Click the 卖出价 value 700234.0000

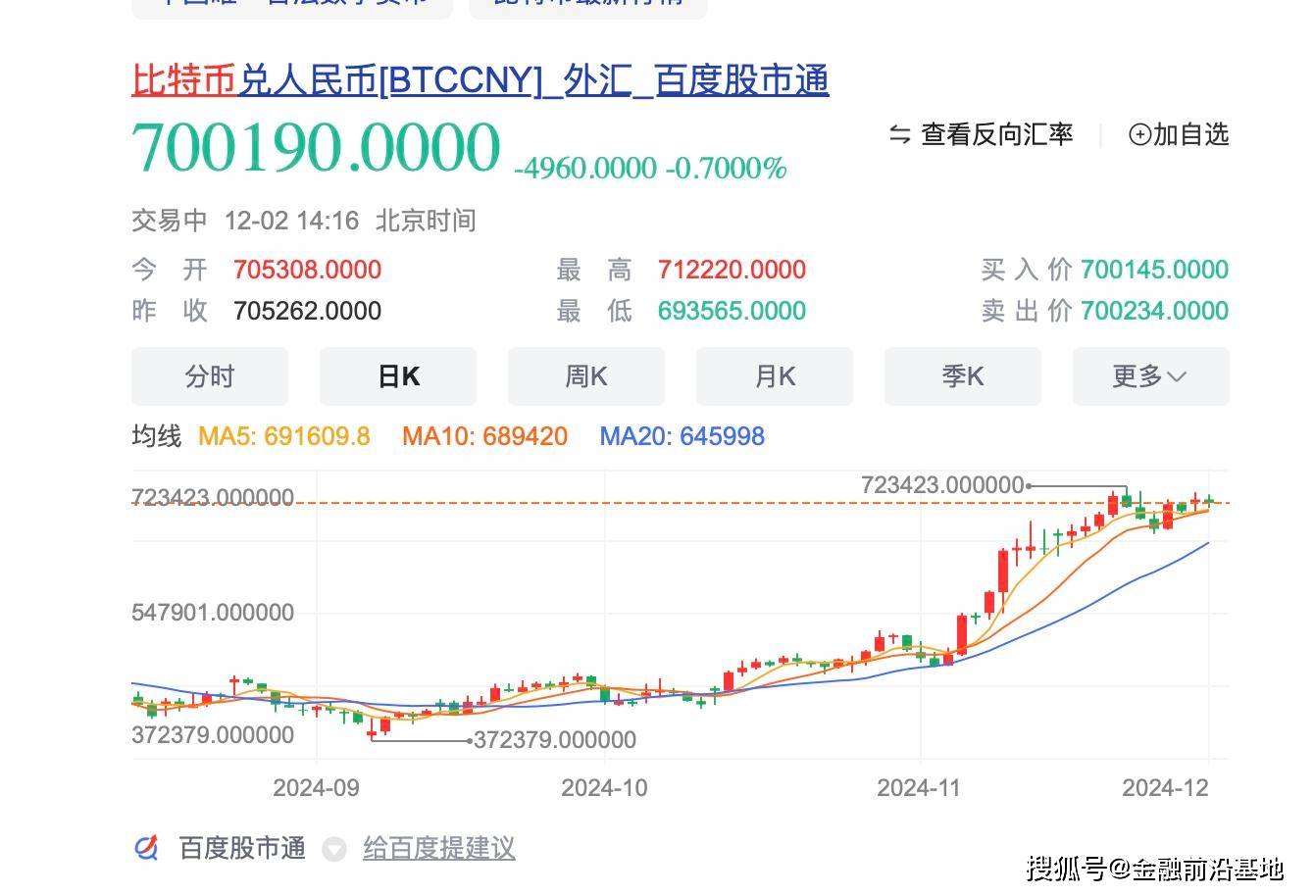(1154, 311)
